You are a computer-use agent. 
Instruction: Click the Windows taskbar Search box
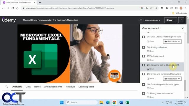[82, 102]
